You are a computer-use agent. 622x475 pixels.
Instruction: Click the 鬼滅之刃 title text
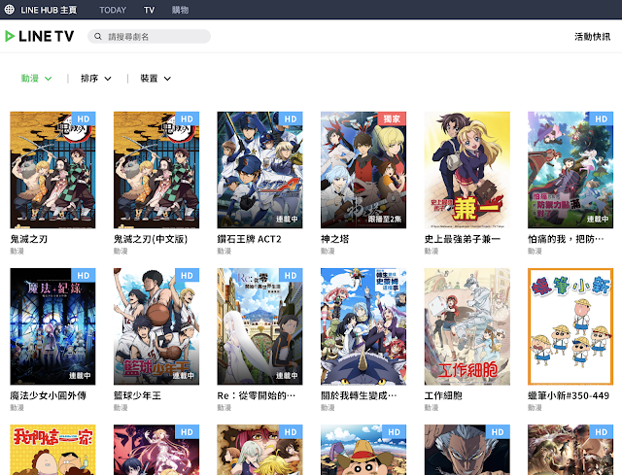click(28, 239)
